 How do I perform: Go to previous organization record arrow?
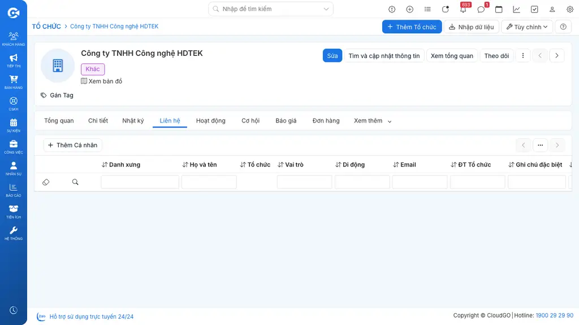click(540, 56)
